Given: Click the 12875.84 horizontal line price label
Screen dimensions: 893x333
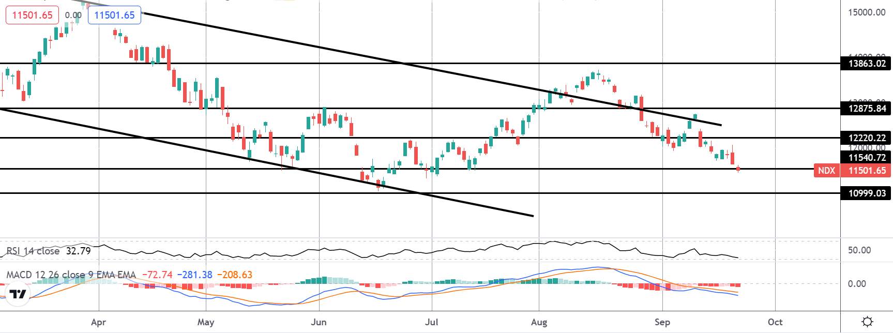Looking at the screenshot, I should [x=866, y=109].
